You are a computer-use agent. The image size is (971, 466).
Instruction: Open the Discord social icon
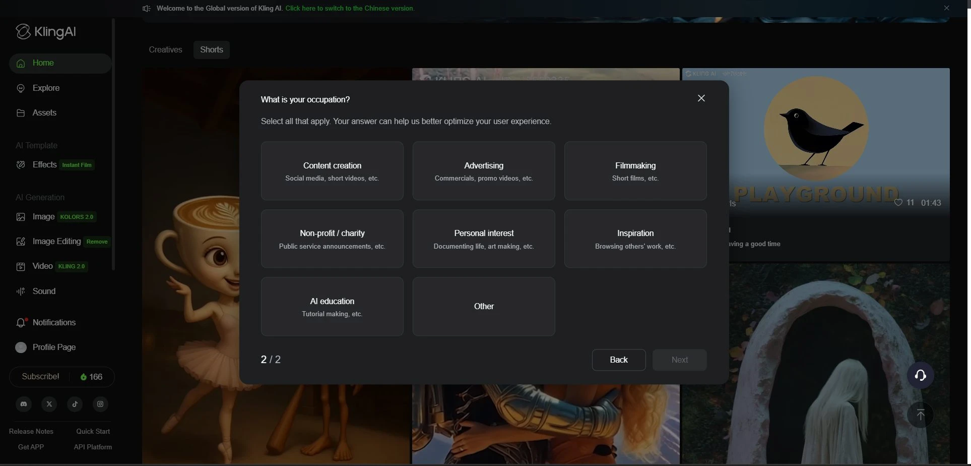[x=24, y=404]
